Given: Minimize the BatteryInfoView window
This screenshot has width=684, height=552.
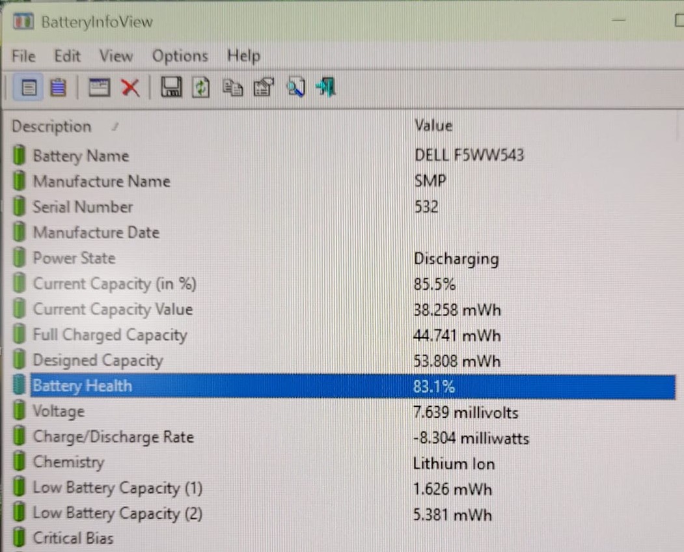Looking at the screenshot, I should tap(618, 20).
